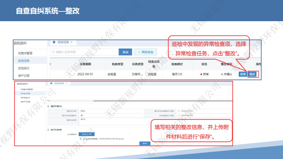Click the red 异常 status indicator
The width and height of the screenshot is (283, 159).
click(x=204, y=74)
